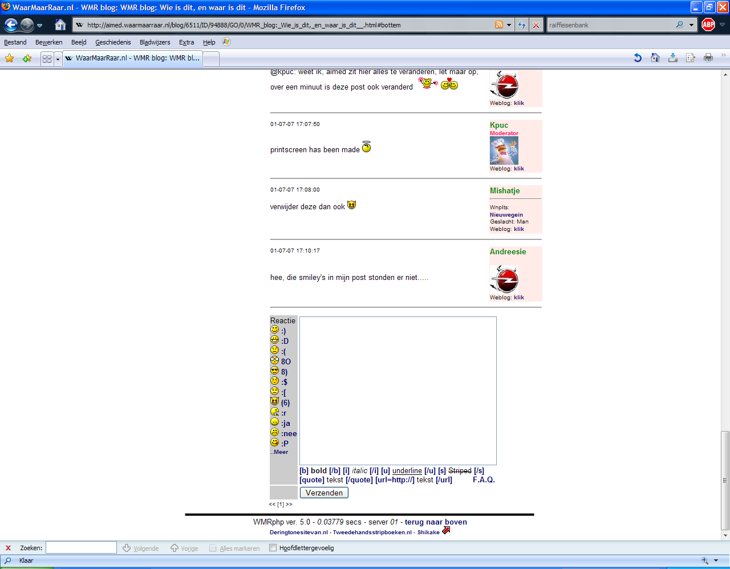This screenshot has width=730, height=569.
Task: Click inside the Reactie text area
Action: 398,391
